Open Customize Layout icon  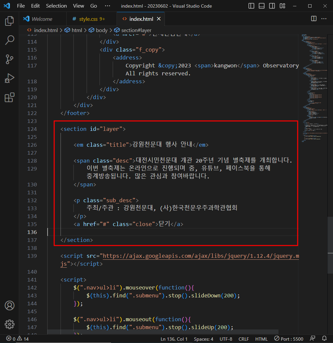282,6
